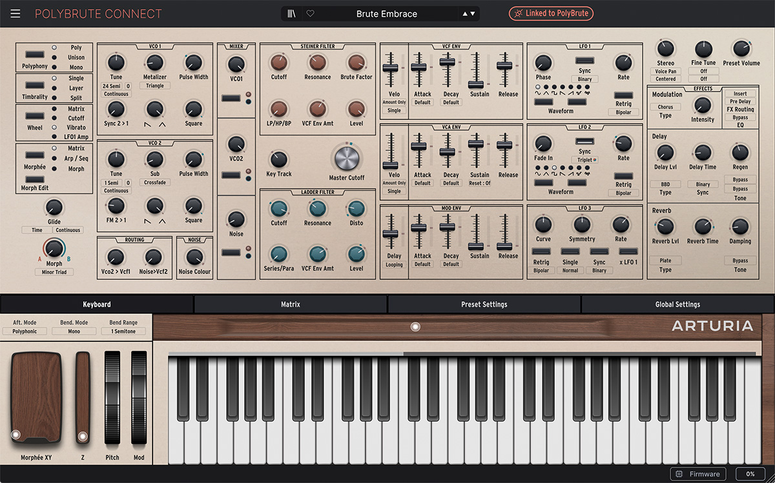Image resolution: width=775 pixels, height=483 pixels.
Task: Open the Preset Settings tab
Action: [484, 304]
